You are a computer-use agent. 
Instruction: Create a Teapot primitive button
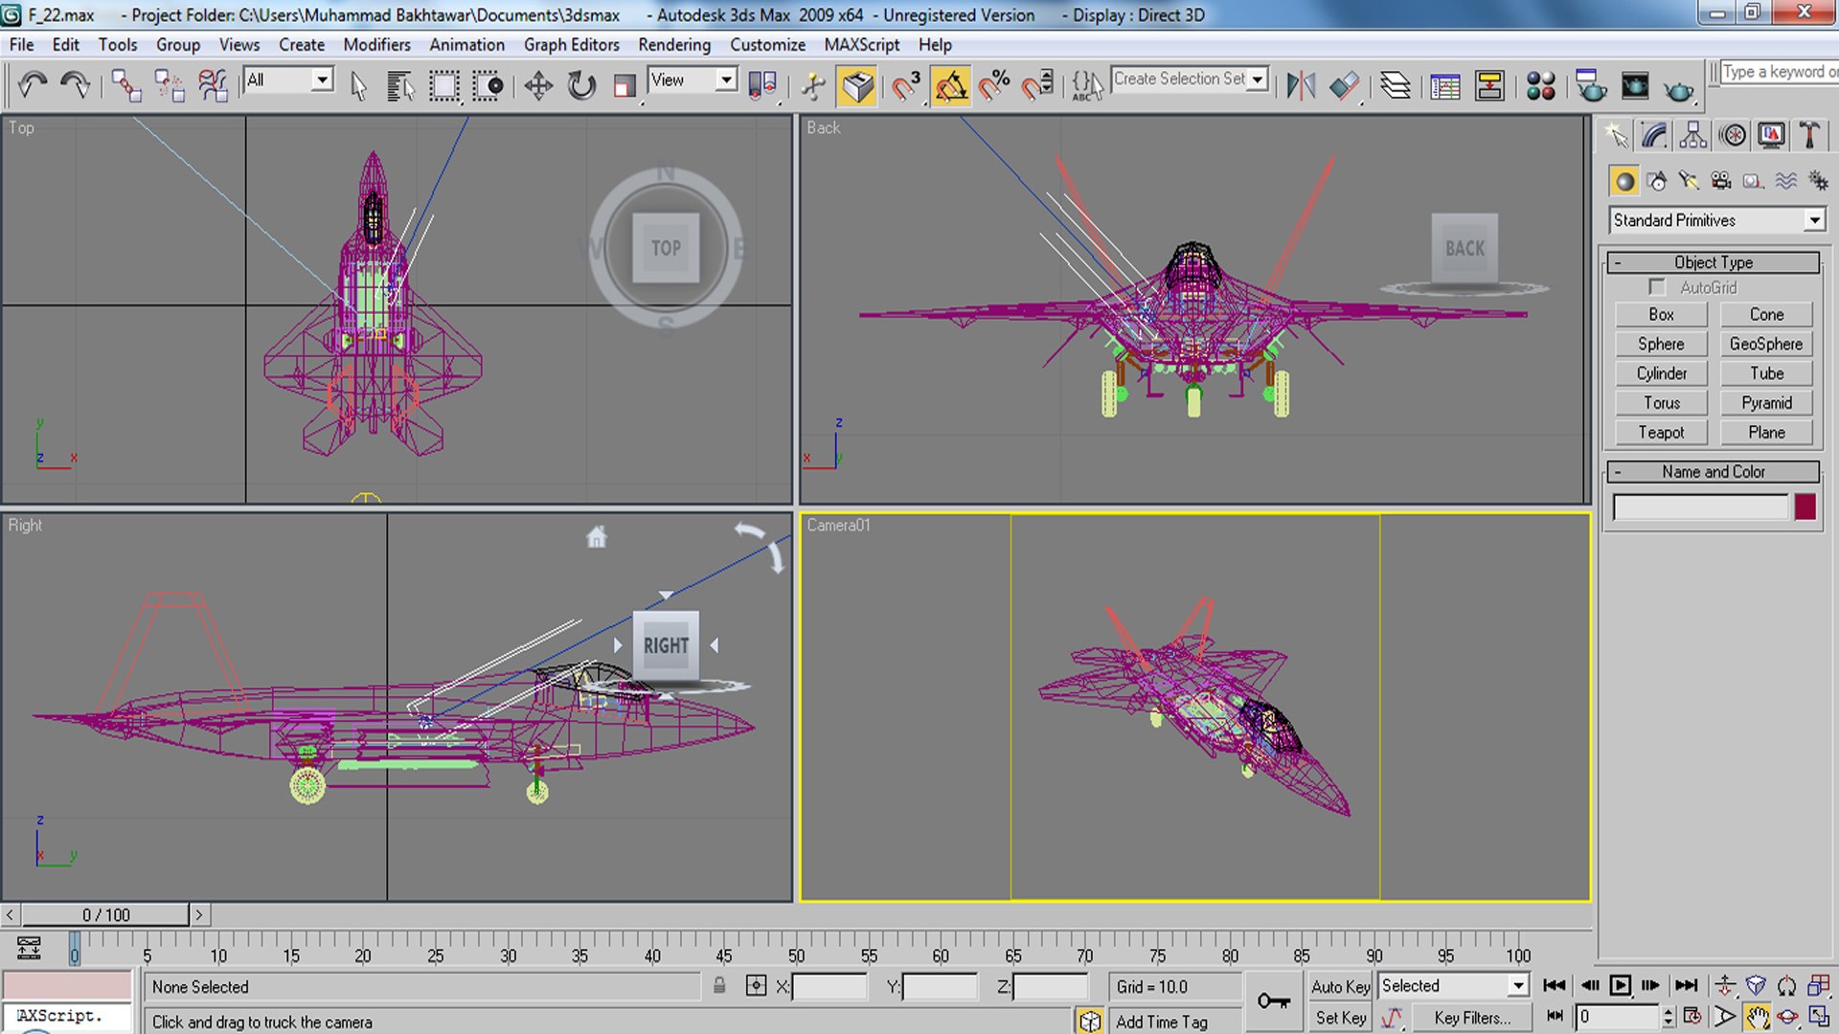[1661, 433]
